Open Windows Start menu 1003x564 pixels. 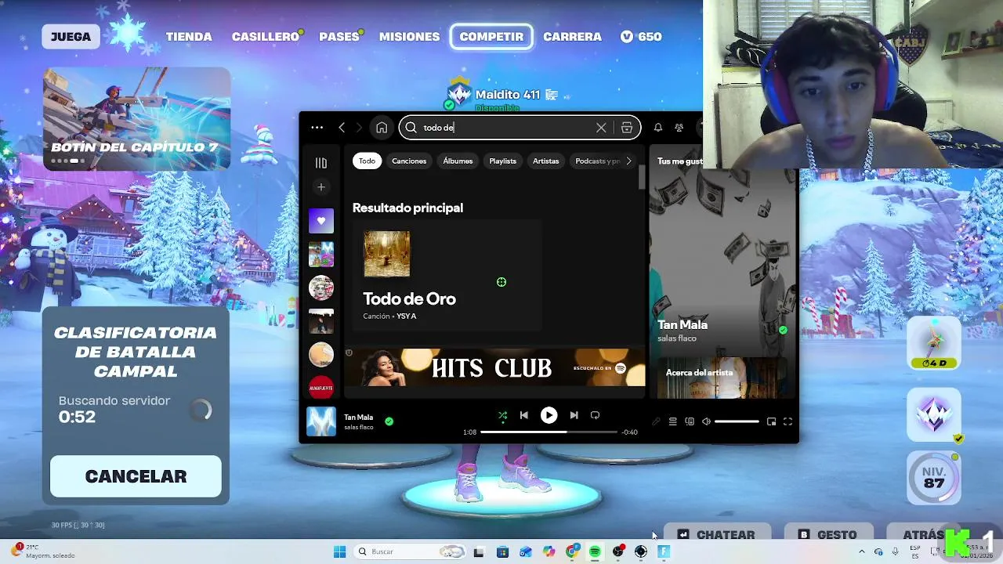click(x=339, y=551)
